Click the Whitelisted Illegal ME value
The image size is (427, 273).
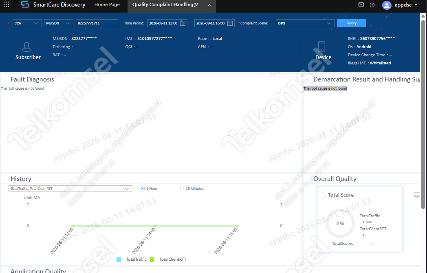pyautogui.click(x=381, y=63)
